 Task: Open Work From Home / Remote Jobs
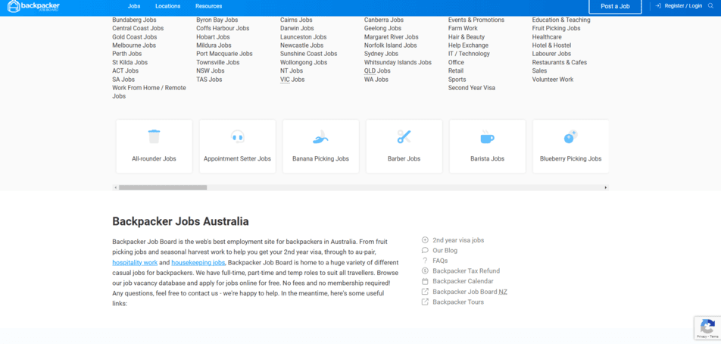149,92
